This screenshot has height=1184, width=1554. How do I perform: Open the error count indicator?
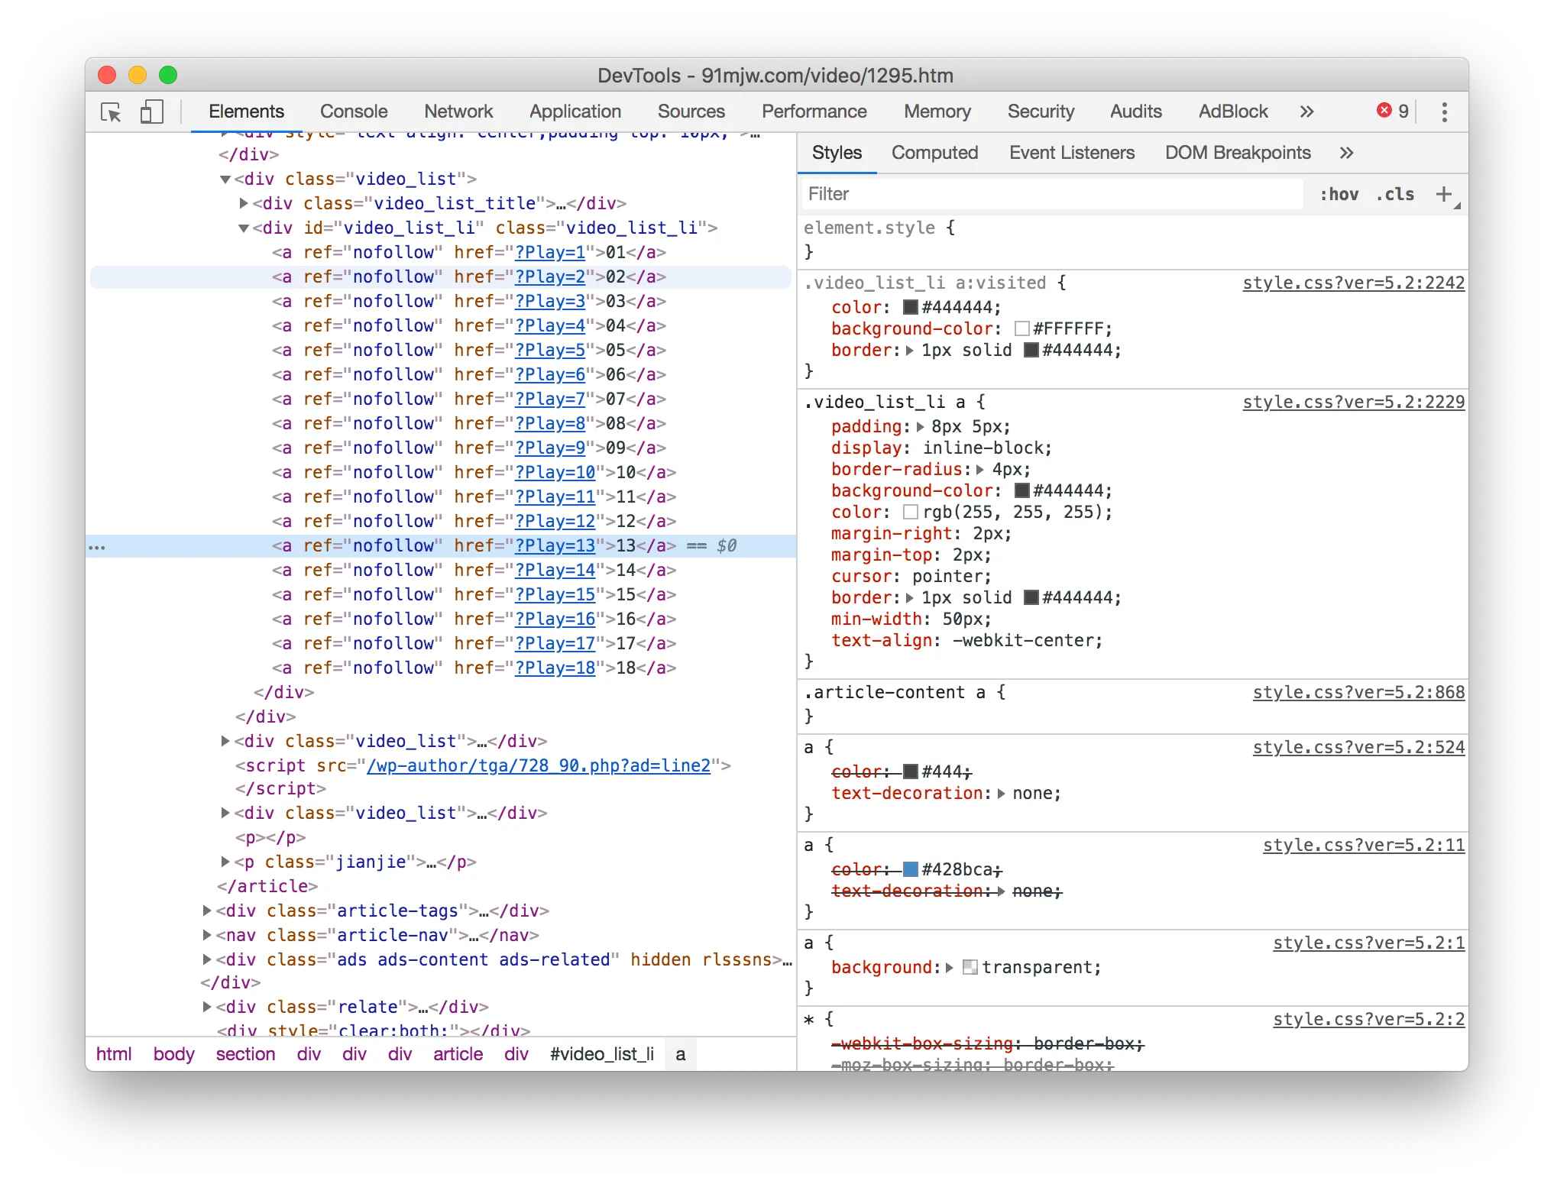tap(1393, 112)
